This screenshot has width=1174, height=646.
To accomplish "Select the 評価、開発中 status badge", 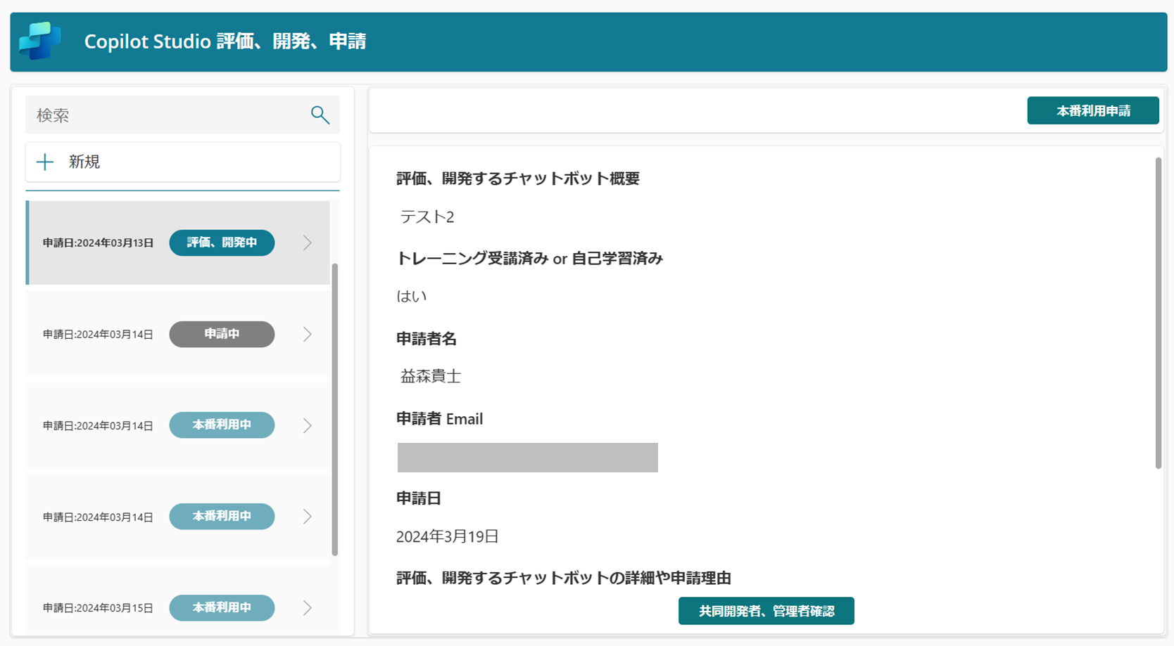I will pos(222,243).
